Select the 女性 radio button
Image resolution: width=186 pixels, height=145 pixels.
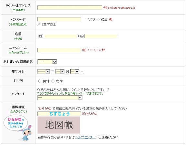[x=53, y=81]
